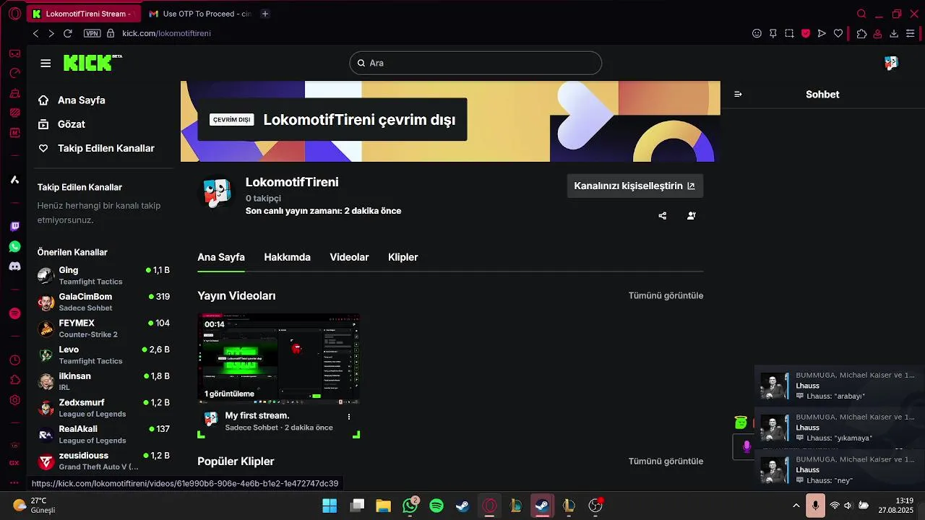View all Popüler Klipler via Tümünü görüntüle
Viewport: 925px width, 520px height.
click(x=666, y=461)
